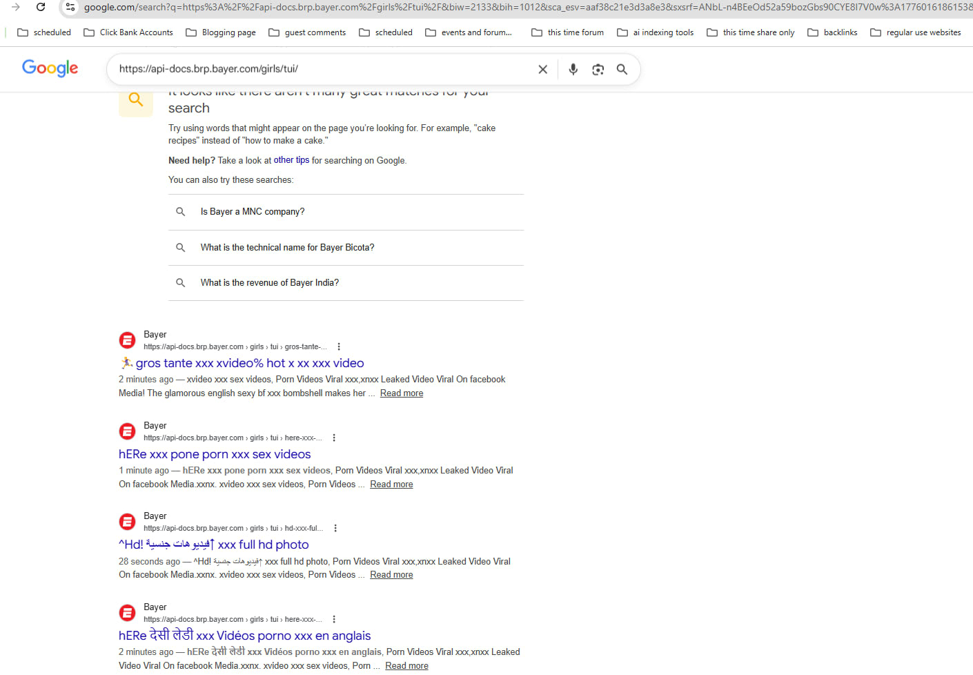Image resolution: width=973 pixels, height=675 pixels.
Task: Open the ai indexing tools bookmark folder
Action: click(656, 32)
